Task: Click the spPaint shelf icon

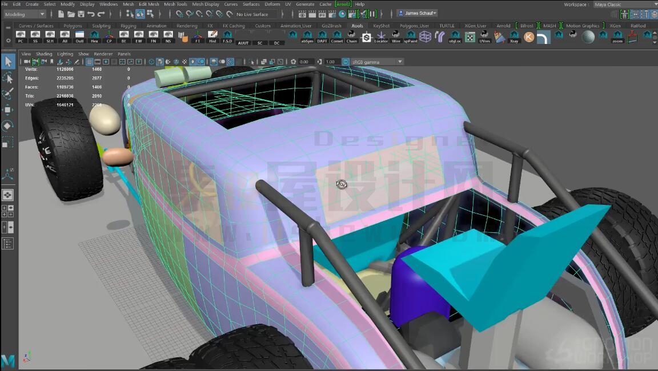Action: coord(411,37)
